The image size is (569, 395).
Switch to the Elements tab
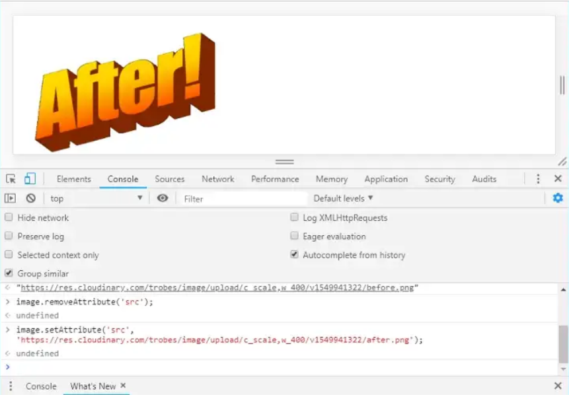coord(73,179)
